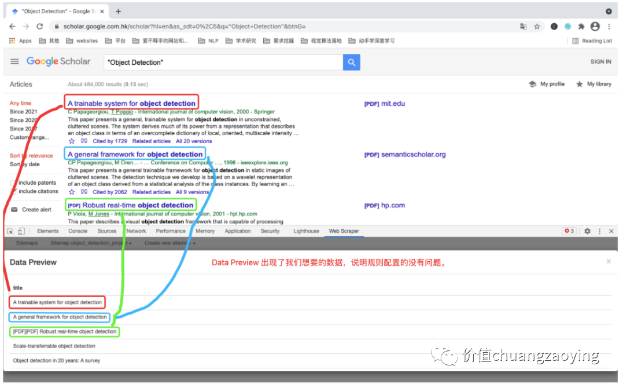
Task: Close the "Object Detection" browser tab
Action: coord(102,12)
